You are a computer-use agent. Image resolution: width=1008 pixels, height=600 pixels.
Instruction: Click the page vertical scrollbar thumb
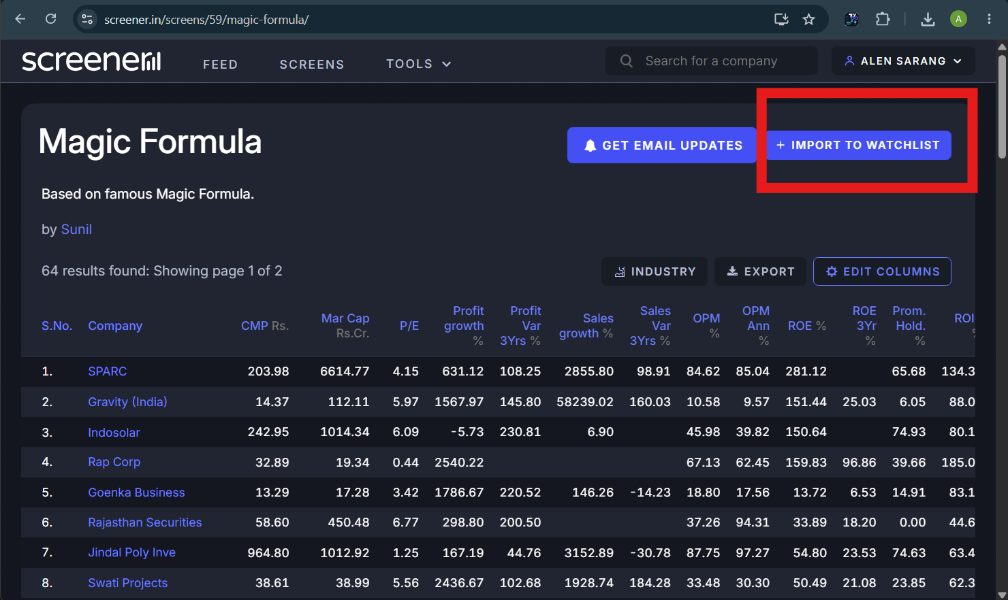pyautogui.click(x=1002, y=105)
